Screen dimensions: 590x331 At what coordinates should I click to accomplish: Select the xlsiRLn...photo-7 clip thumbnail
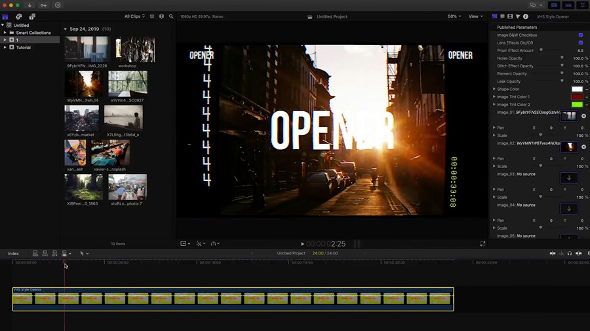coord(128,187)
